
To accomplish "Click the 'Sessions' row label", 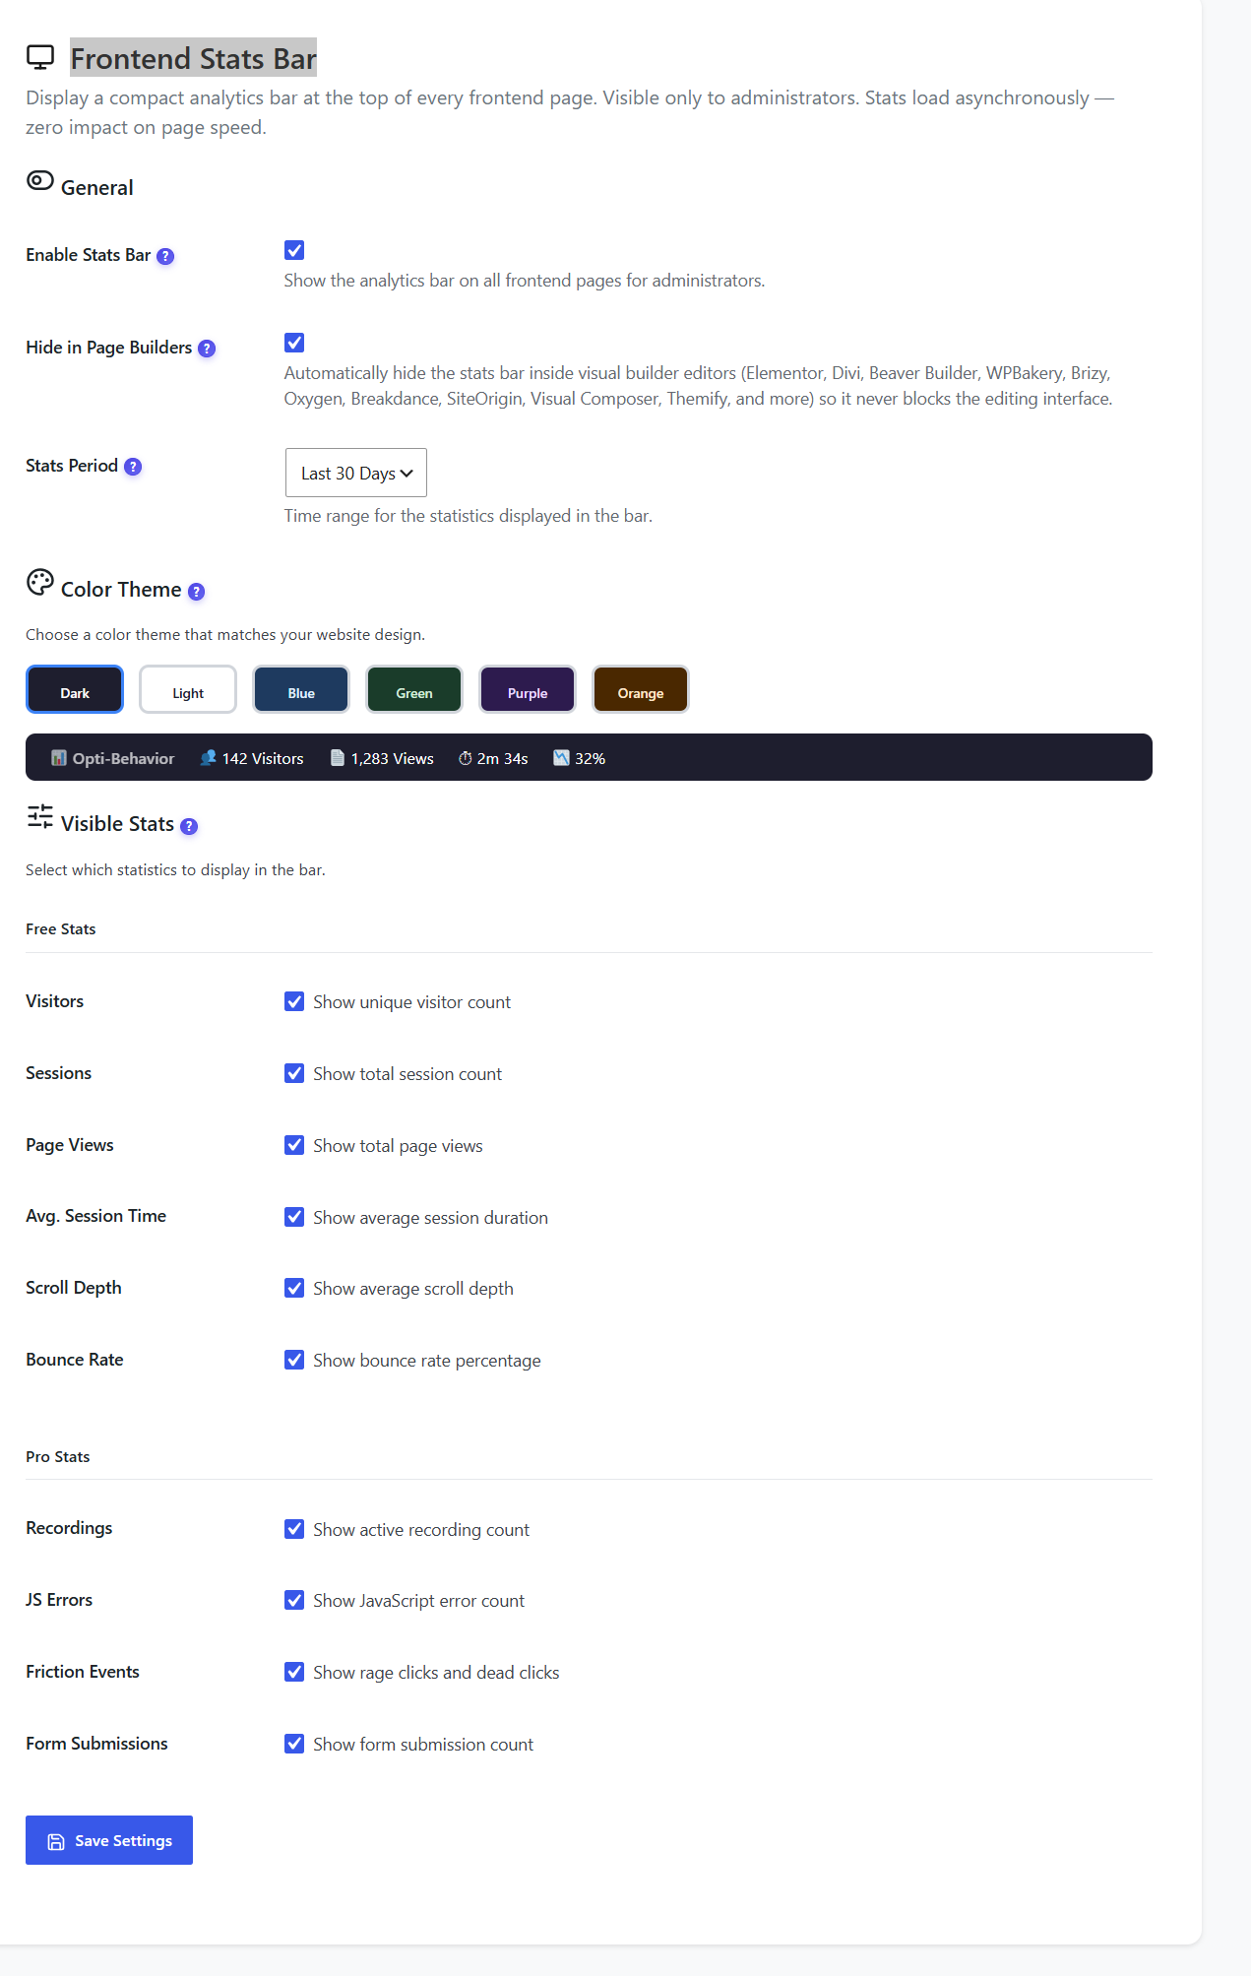I will tap(59, 1073).
